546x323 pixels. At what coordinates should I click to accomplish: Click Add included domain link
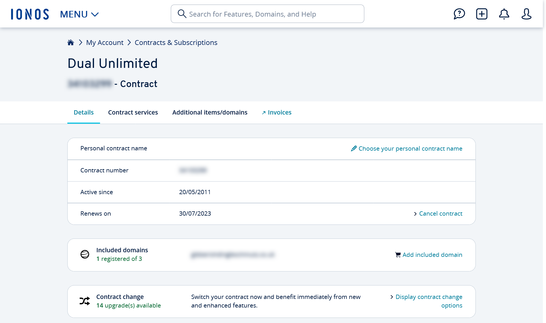click(x=432, y=255)
